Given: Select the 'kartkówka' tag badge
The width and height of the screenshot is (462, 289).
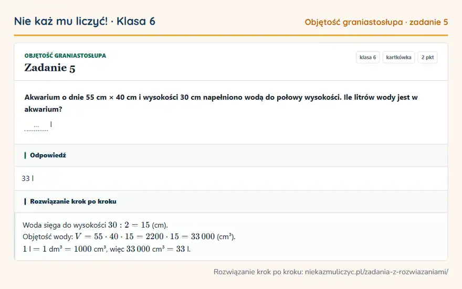Looking at the screenshot, I should click(398, 57).
